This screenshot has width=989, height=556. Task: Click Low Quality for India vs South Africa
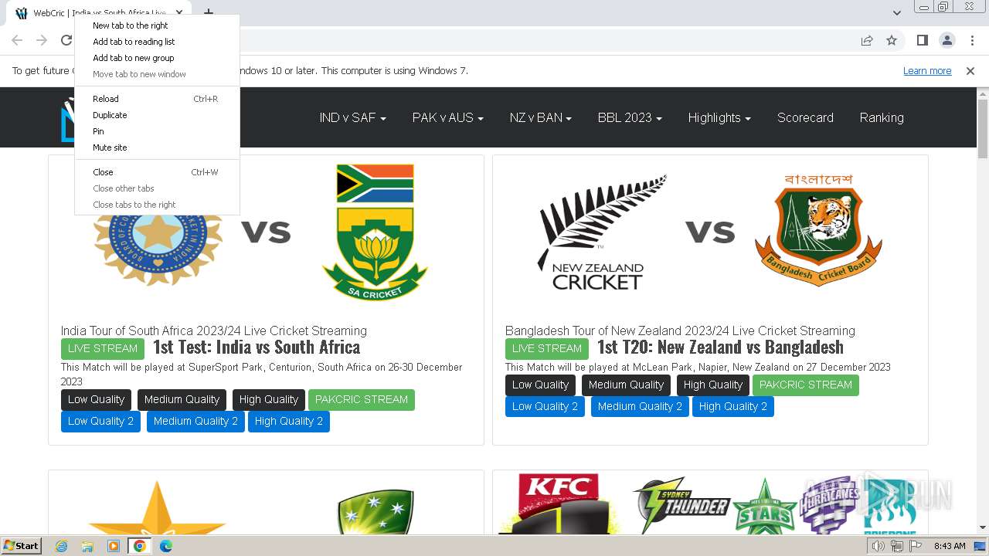pos(96,399)
